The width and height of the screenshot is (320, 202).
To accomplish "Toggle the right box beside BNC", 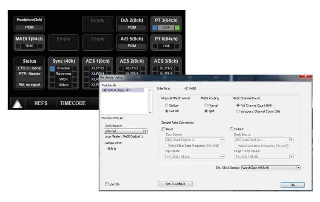I will tap(40, 46).
